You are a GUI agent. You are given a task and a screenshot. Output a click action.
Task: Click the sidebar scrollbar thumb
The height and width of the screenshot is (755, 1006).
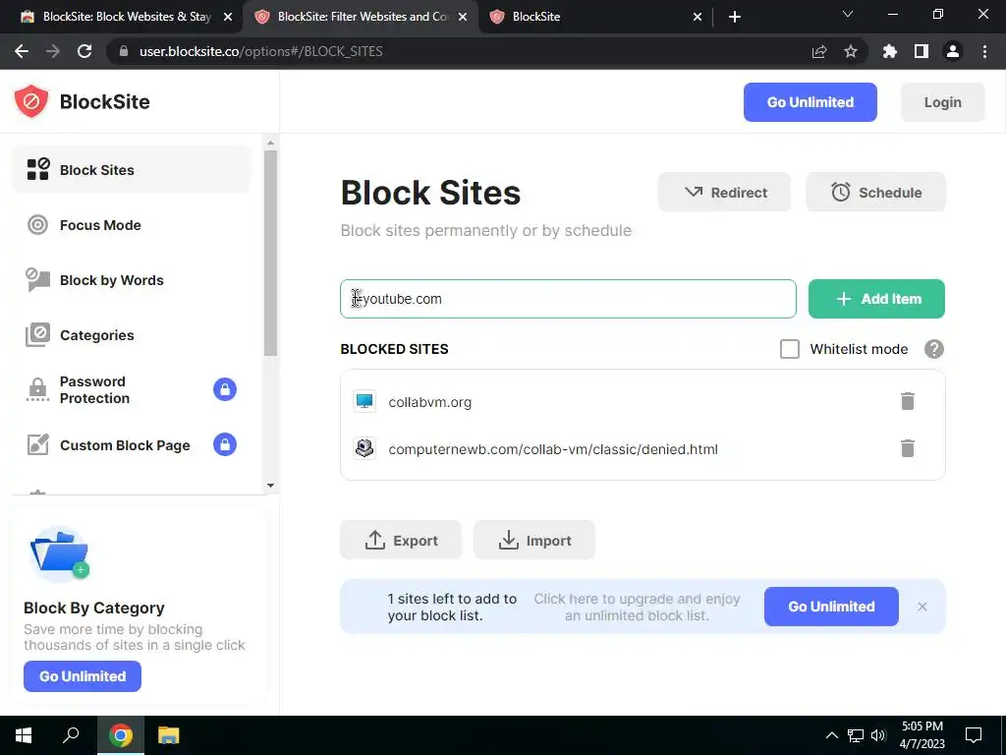(x=270, y=253)
